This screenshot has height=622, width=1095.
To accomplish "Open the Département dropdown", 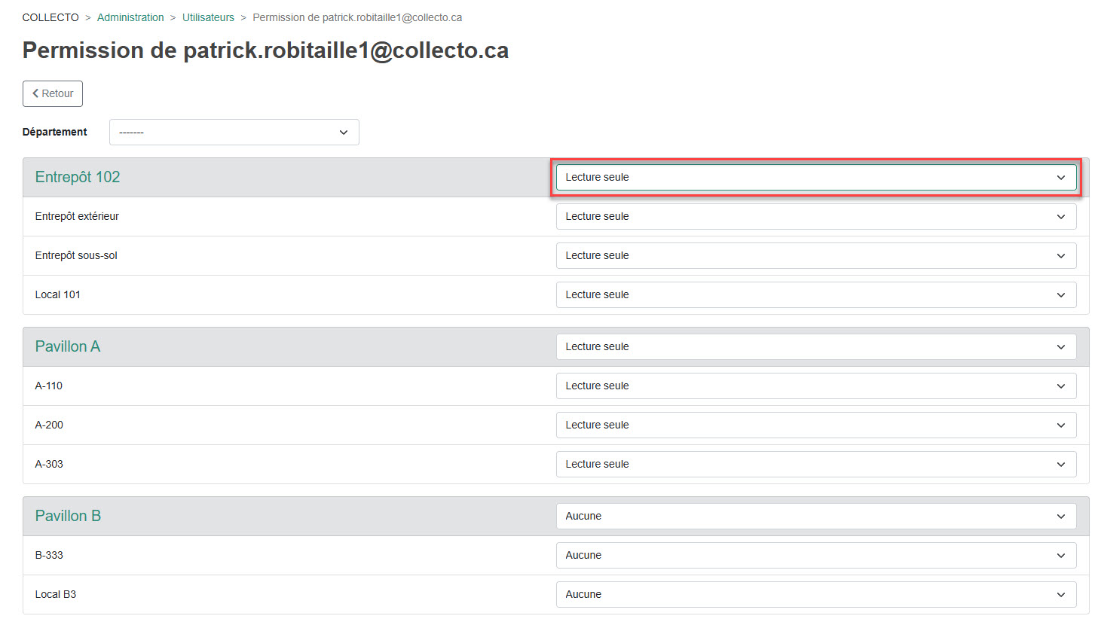I will pos(234,133).
